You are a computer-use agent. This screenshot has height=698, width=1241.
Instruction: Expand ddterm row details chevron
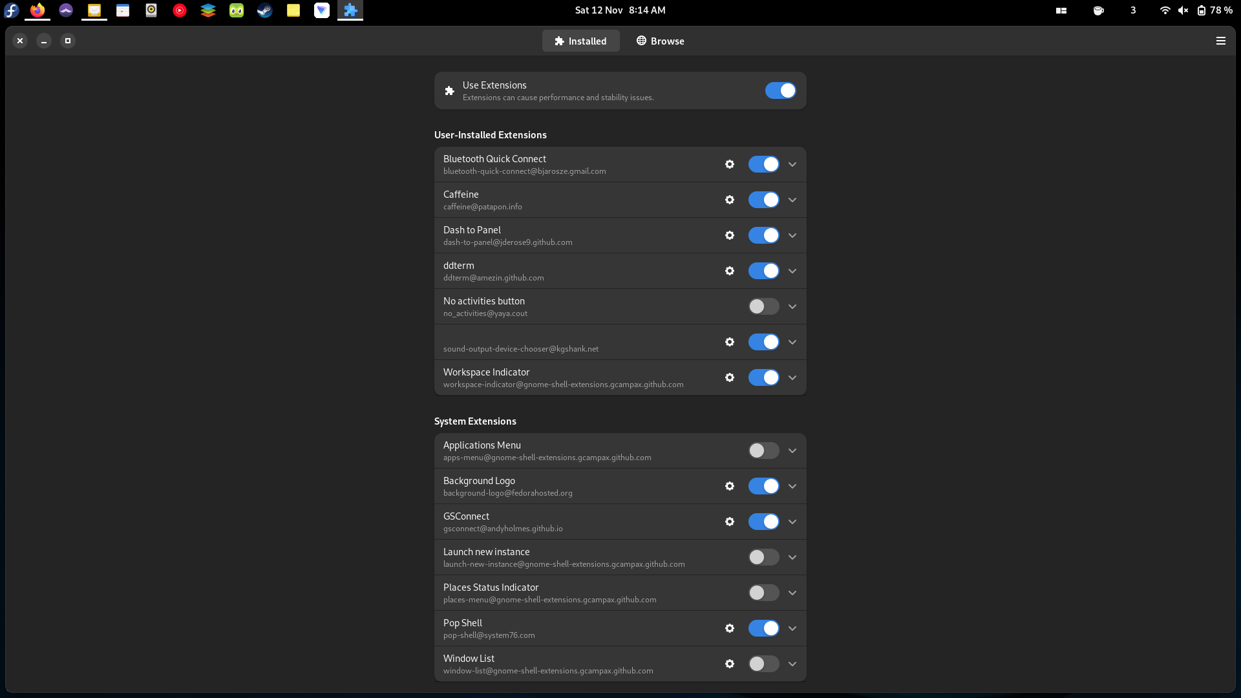coord(792,271)
